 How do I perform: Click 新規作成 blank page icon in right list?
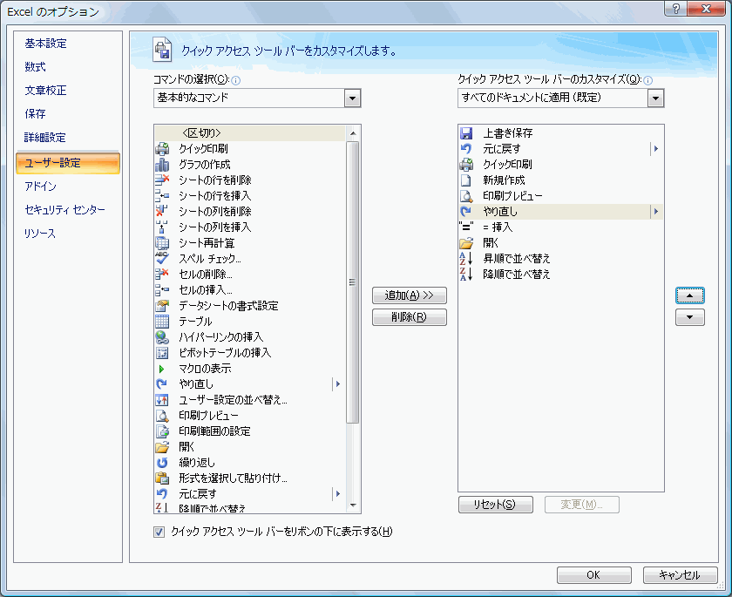click(466, 180)
